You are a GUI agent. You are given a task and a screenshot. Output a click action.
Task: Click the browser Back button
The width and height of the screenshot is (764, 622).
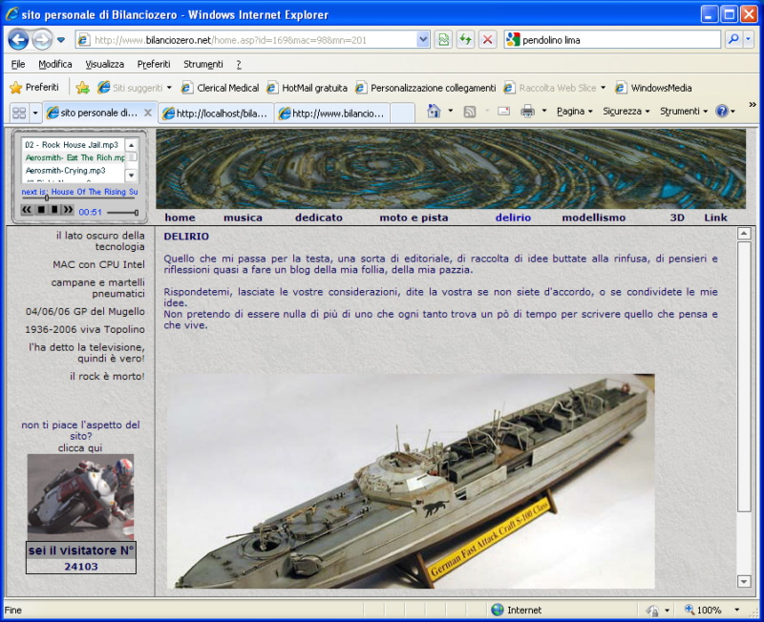pyautogui.click(x=18, y=40)
